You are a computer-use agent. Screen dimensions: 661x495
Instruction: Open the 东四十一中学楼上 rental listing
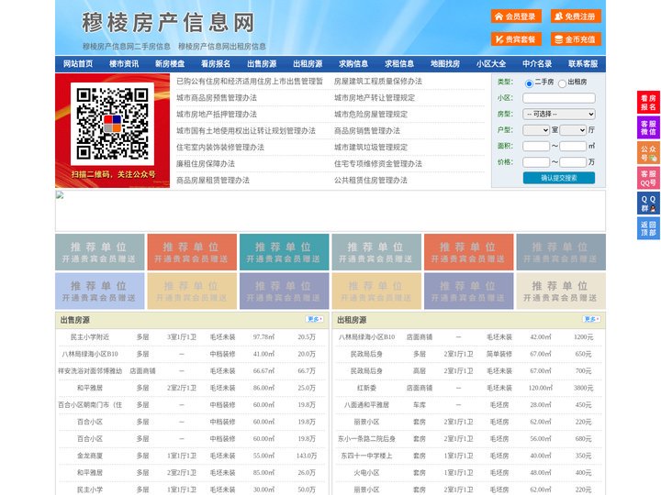(366, 456)
